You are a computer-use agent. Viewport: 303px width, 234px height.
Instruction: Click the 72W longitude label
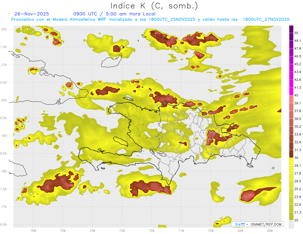point(151,230)
